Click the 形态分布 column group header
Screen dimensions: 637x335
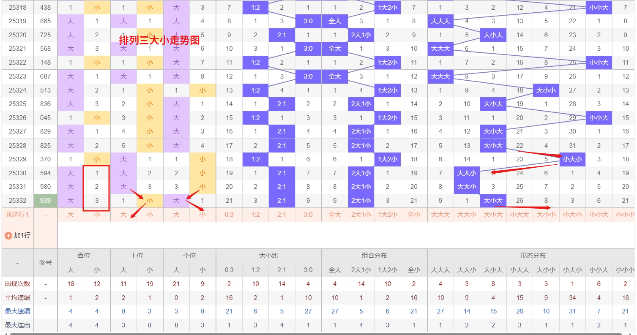pos(533,256)
